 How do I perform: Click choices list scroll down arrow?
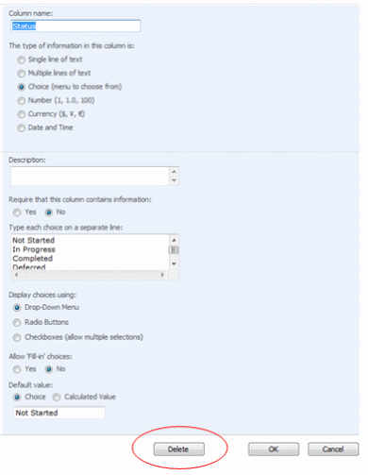(174, 263)
